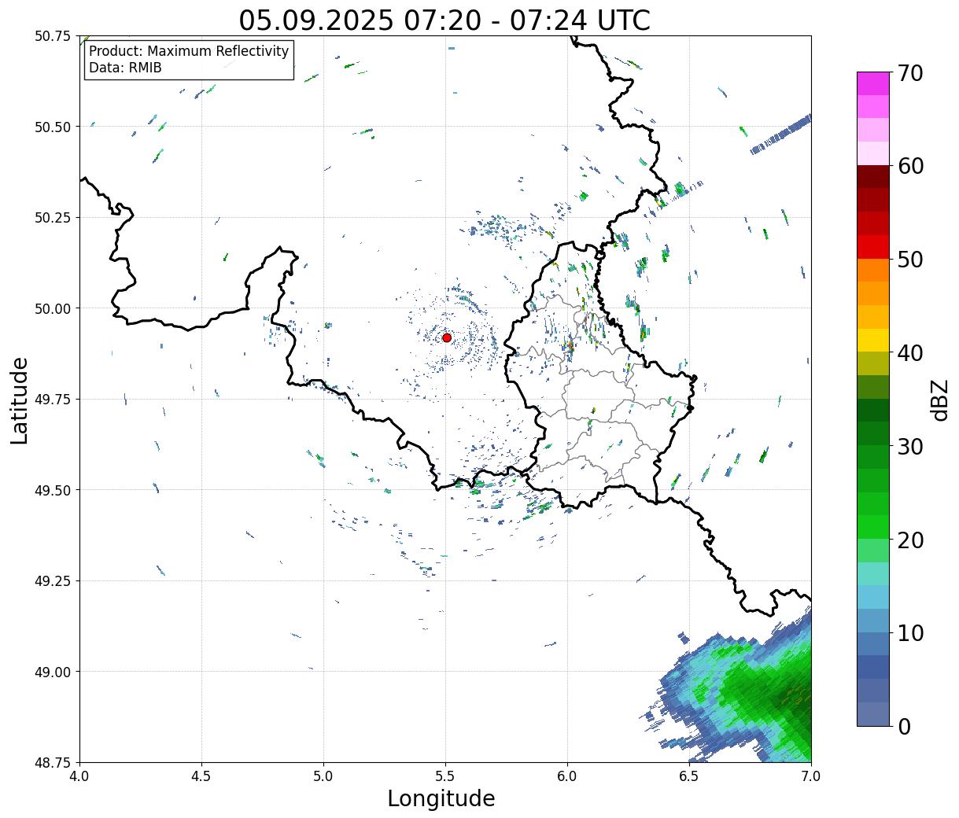Click the 4.5 longitude tick label
The height and width of the screenshot is (818, 959).
(201, 776)
